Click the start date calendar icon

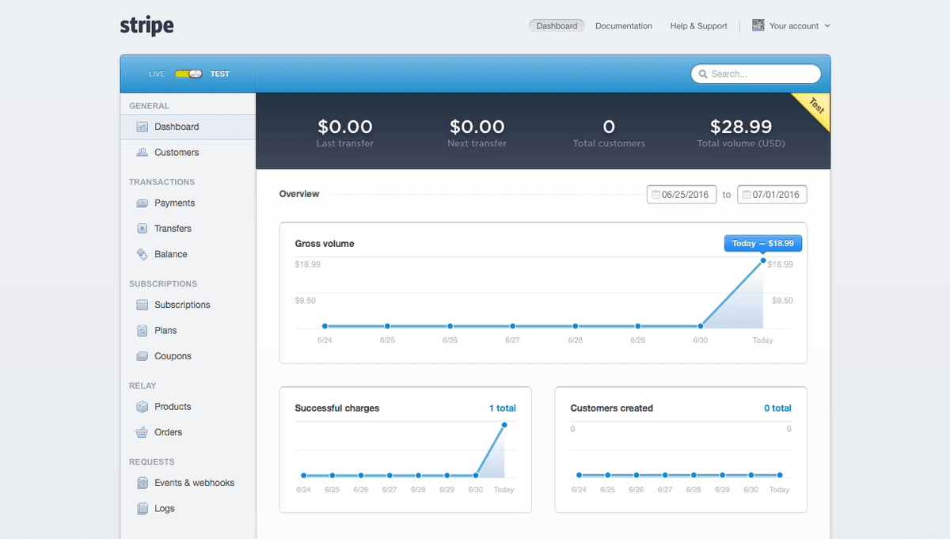click(655, 195)
